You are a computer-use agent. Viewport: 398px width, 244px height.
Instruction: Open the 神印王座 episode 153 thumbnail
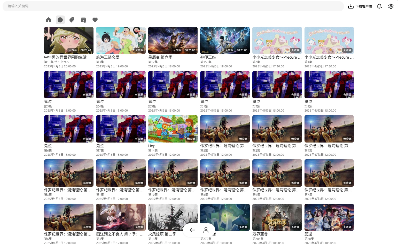coord(225,40)
